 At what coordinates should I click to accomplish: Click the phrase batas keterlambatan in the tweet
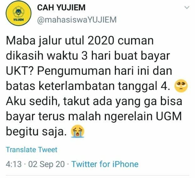60,86
